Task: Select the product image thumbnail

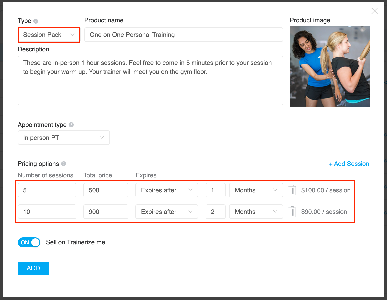Action: [x=330, y=66]
